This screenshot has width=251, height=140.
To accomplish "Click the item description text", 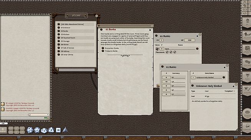I will click(207, 101).
